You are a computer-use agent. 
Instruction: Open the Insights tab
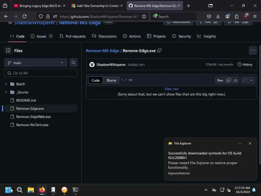tap(206, 36)
